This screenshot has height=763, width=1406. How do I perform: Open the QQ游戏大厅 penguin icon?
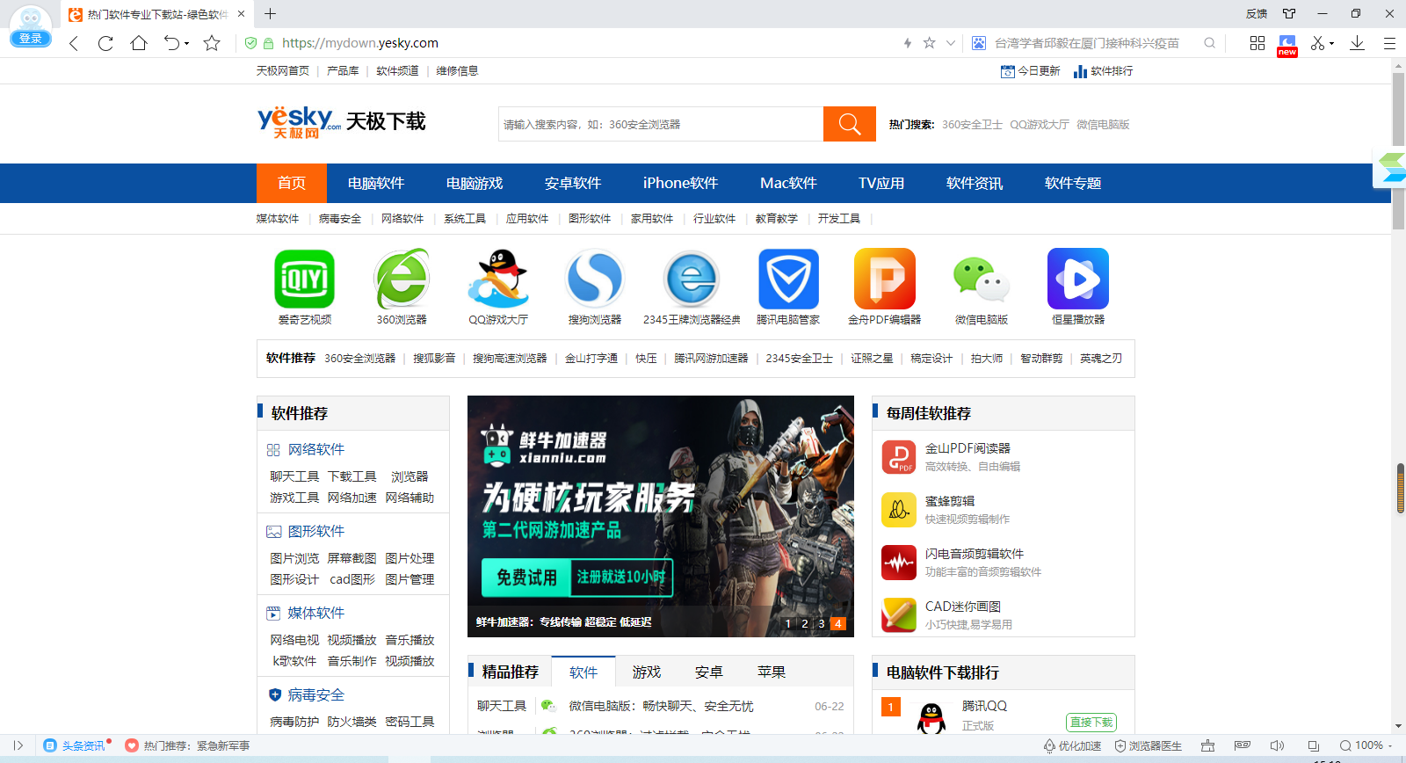[x=498, y=279]
